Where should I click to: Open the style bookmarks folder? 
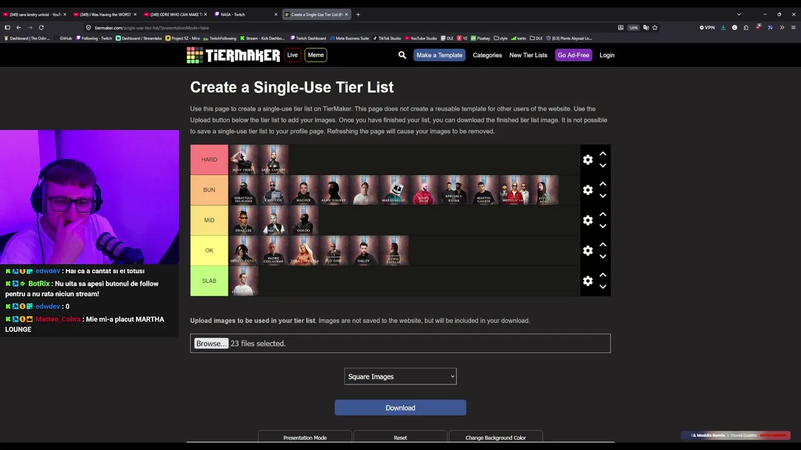501,38
